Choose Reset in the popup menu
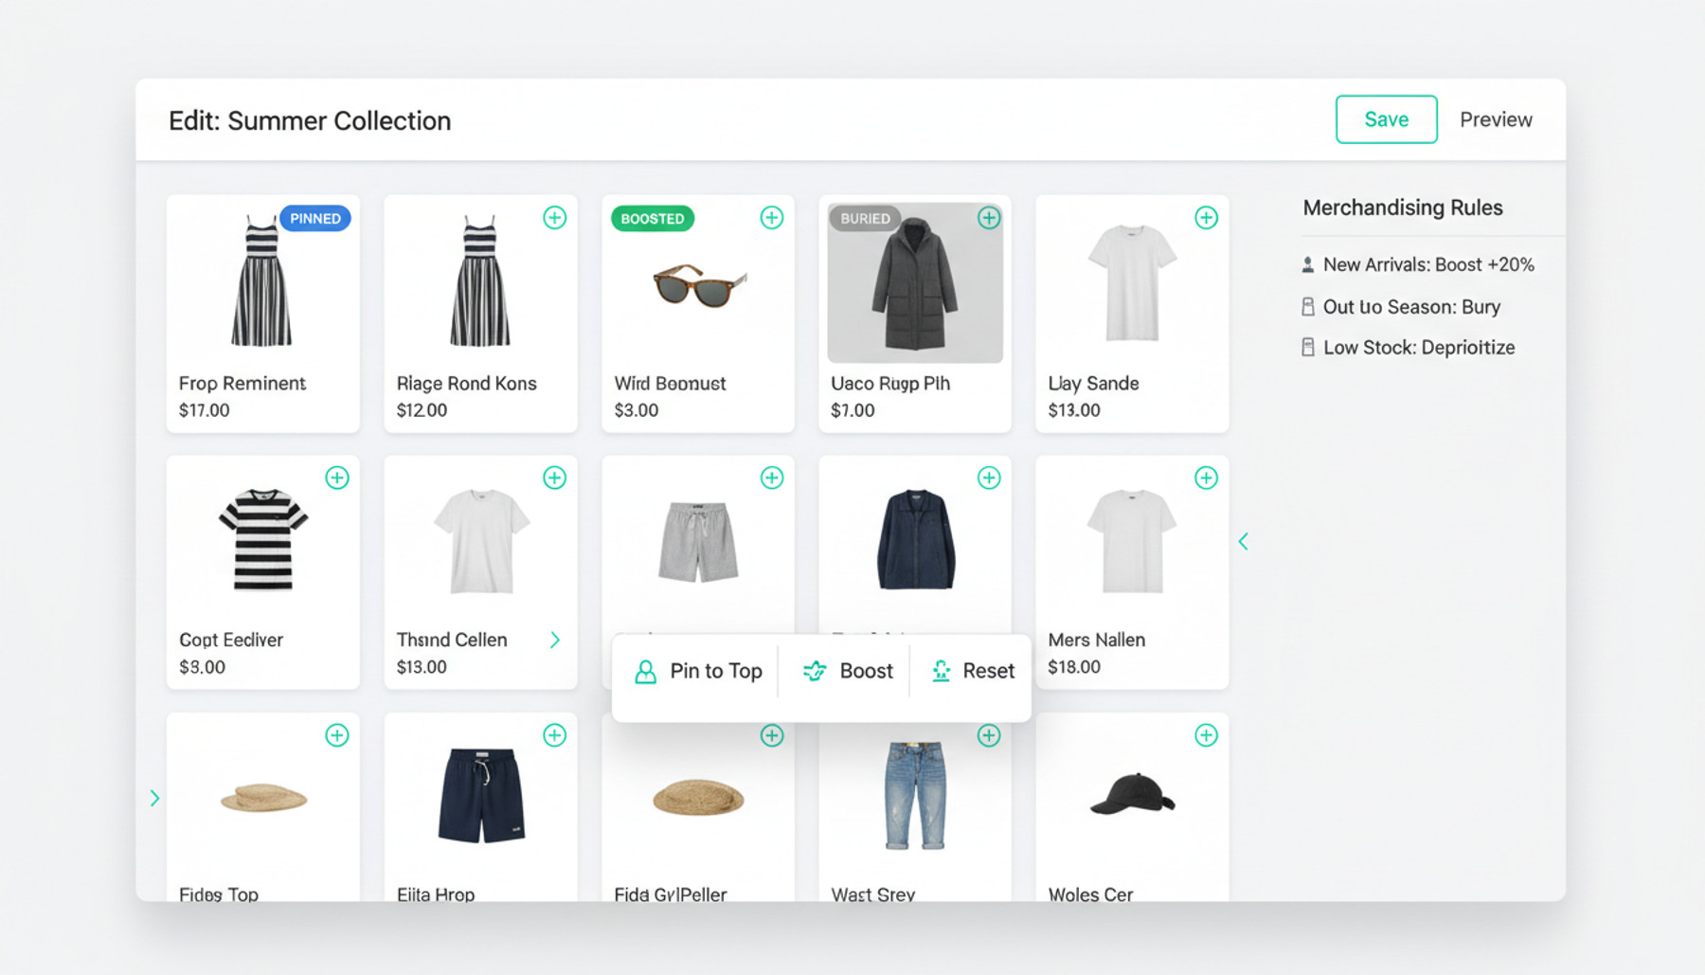 click(973, 672)
